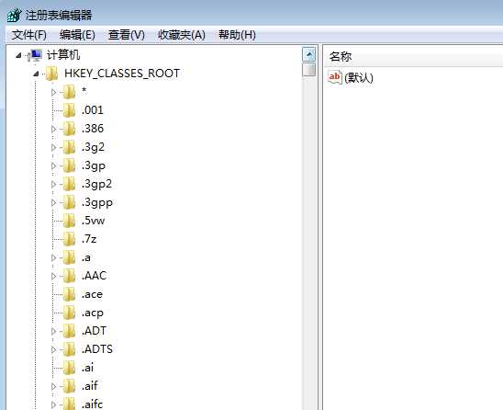Collapse the 计算机 root node
The image size is (503, 410).
[x=18, y=56]
